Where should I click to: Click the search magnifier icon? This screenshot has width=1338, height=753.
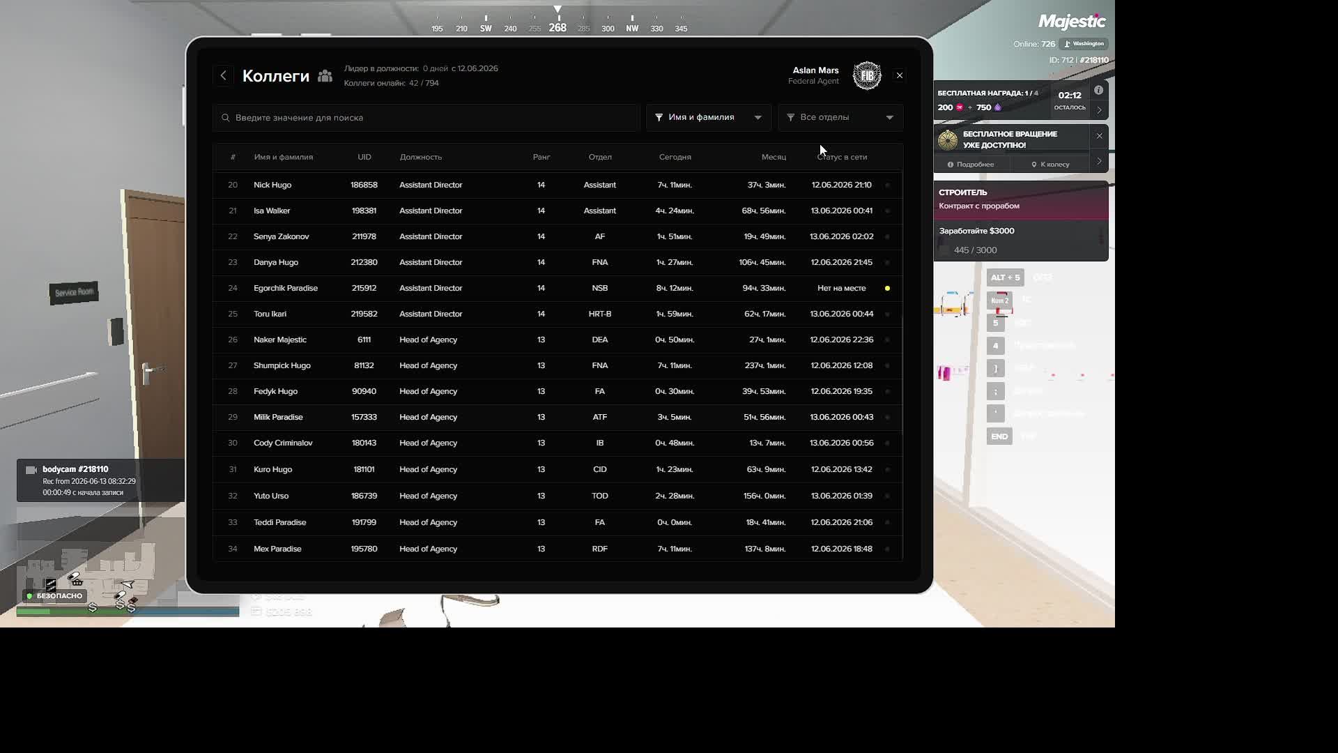coord(226,118)
